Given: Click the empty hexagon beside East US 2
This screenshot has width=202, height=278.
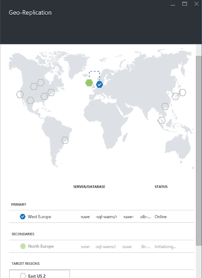Looking at the screenshot, I should (23, 275).
